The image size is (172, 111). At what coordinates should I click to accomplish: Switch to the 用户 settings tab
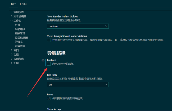coord(13,4)
